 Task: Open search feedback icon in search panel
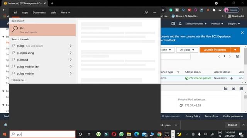pos(146,12)
